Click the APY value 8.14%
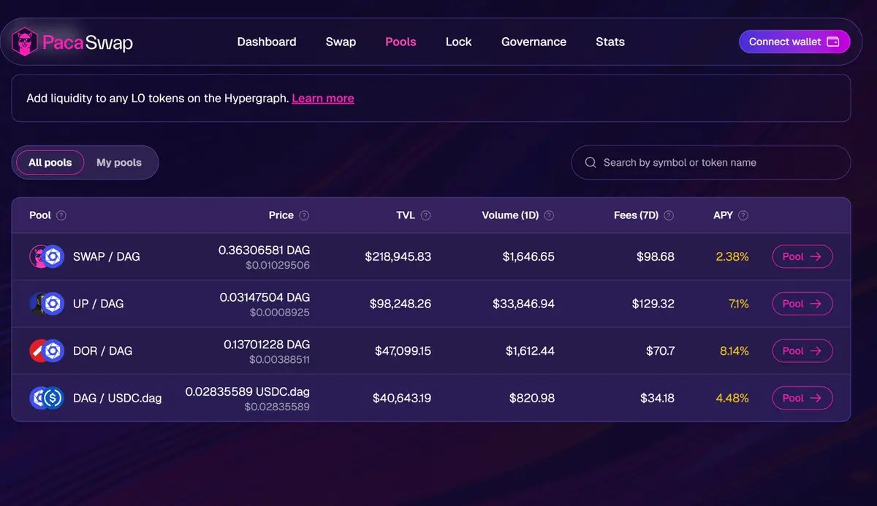The width and height of the screenshot is (877, 506). 734,351
